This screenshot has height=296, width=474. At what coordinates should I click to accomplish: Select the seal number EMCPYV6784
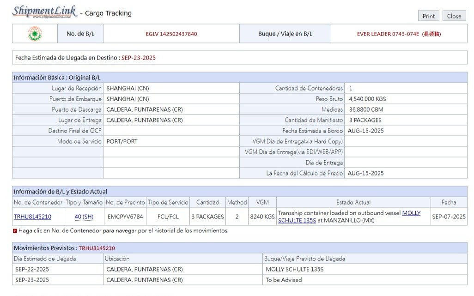click(x=125, y=217)
